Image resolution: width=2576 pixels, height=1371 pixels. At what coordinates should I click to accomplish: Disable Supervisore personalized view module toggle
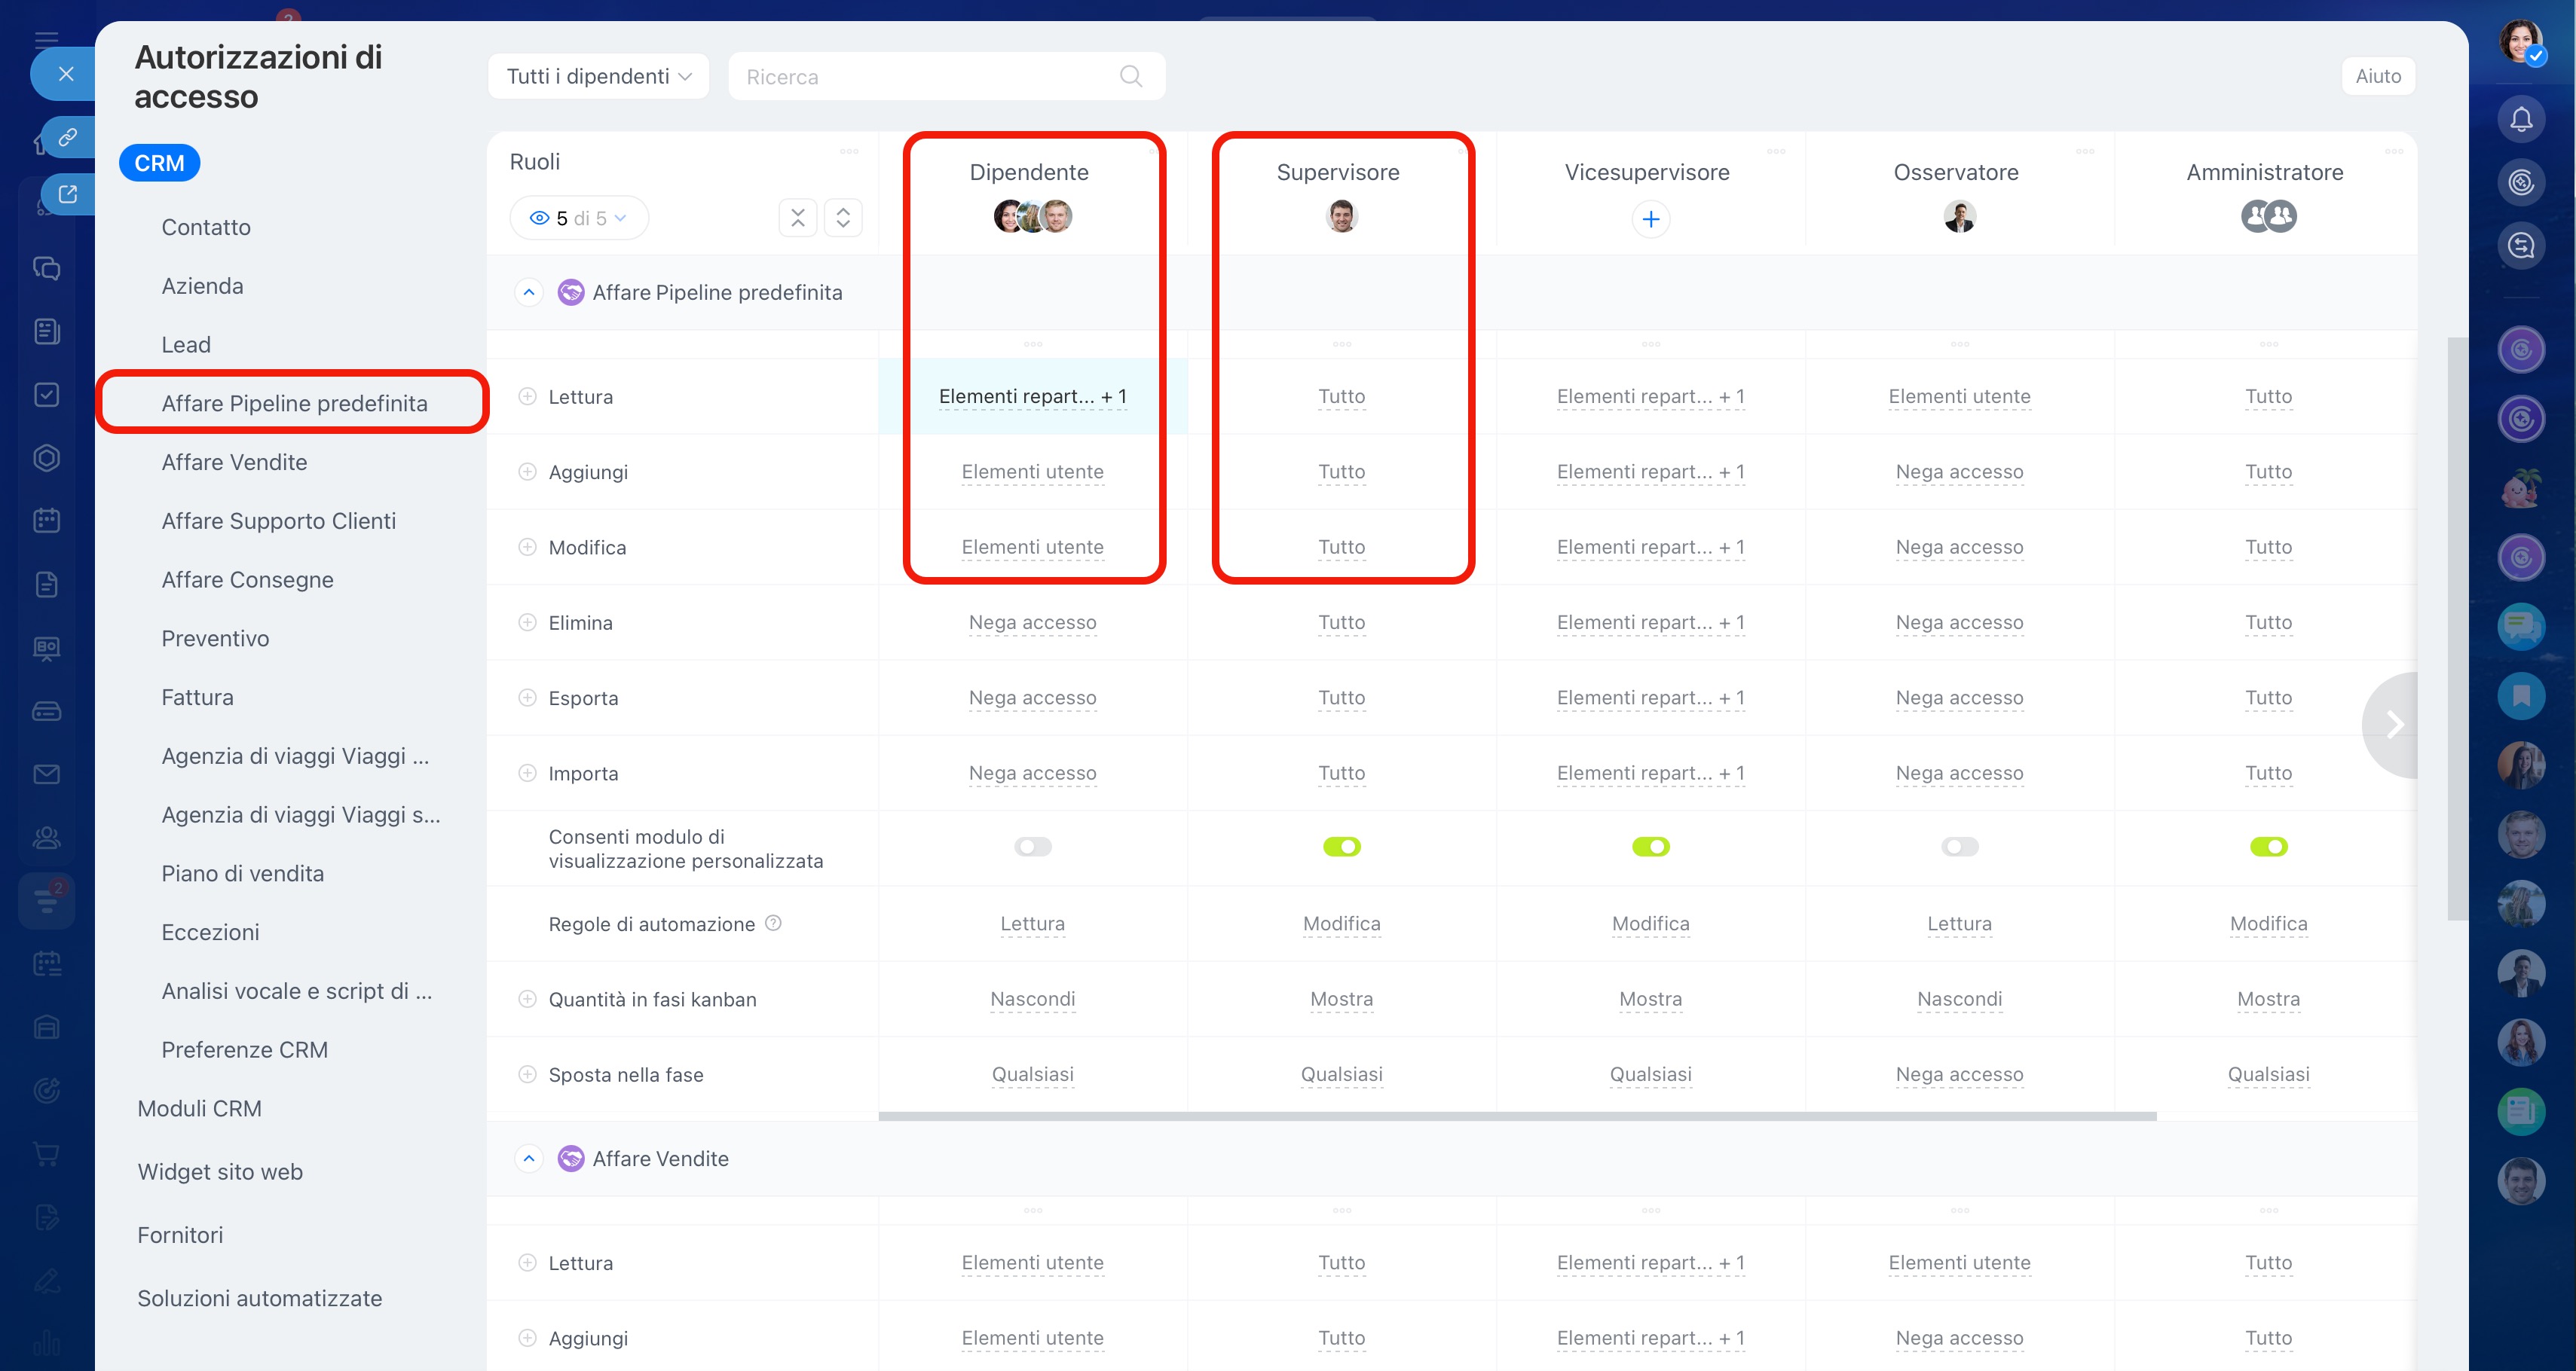point(1341,847)
